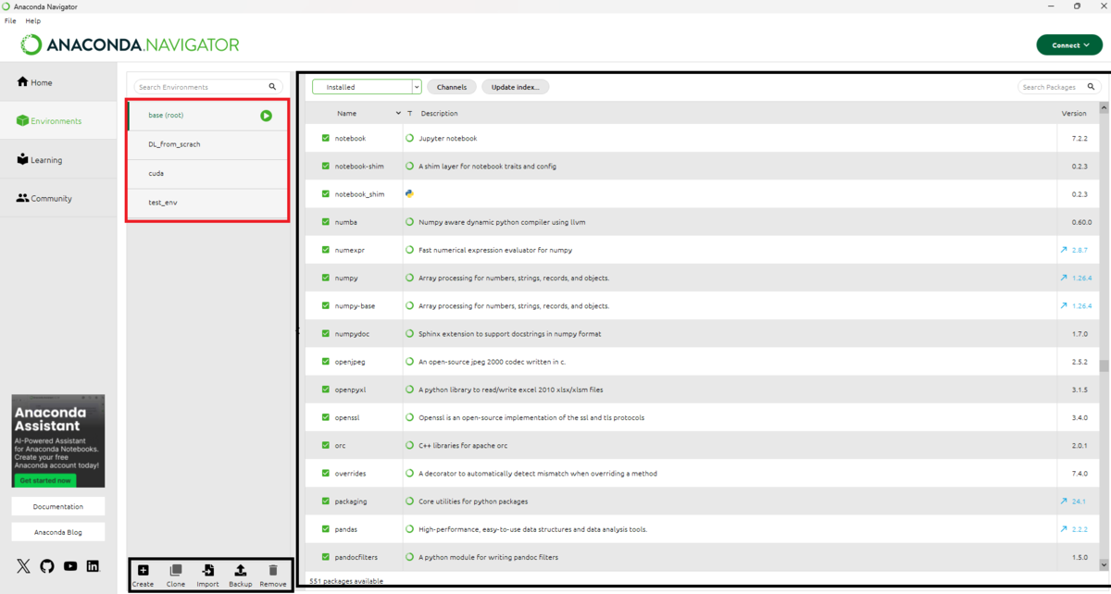Clone the selected environment

(175, 575)
